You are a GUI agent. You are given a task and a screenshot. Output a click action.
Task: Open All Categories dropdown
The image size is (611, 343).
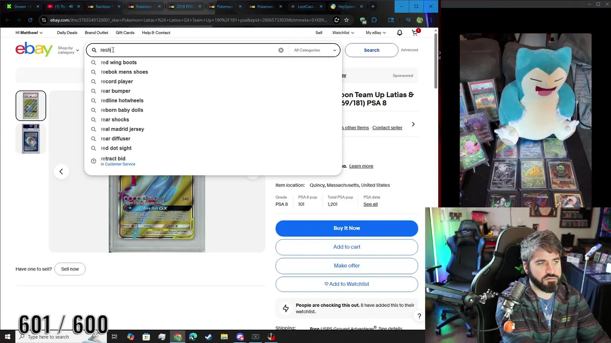pos(315,50)
